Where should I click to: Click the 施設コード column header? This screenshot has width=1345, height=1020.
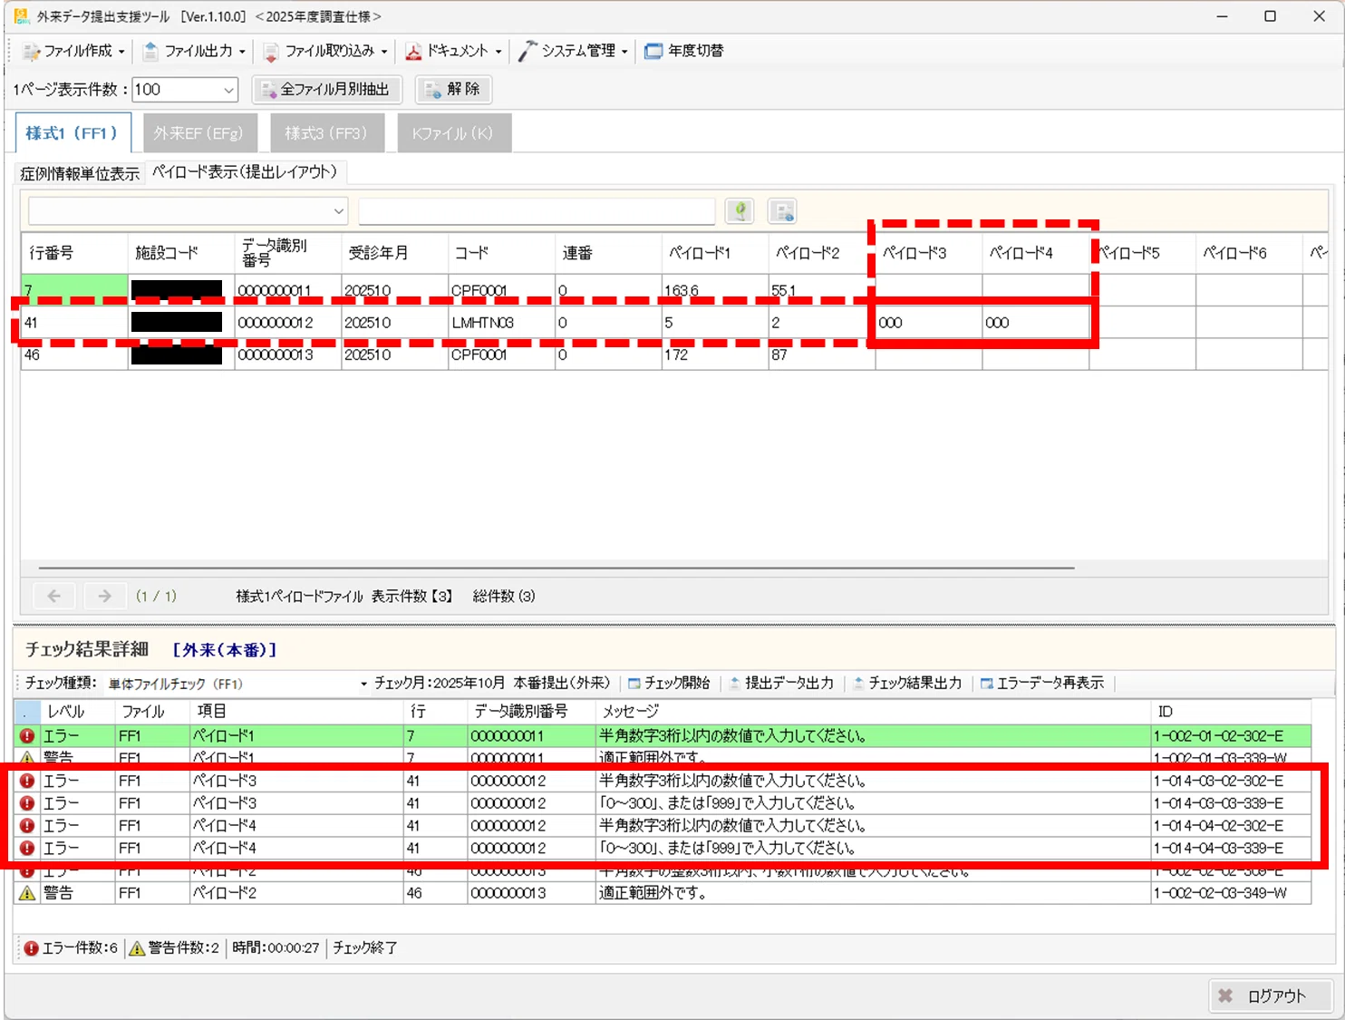(x=181, y=253)
